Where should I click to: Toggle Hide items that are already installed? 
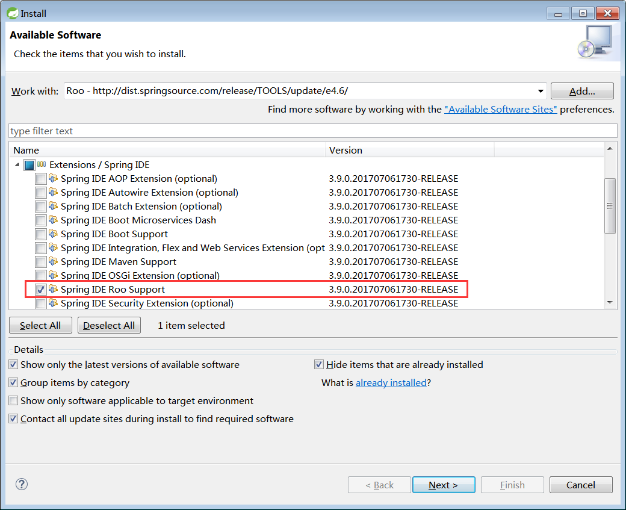318,364
